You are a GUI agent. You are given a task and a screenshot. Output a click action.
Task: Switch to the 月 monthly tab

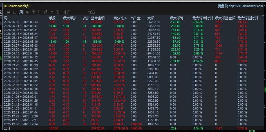pyautogui.click(x=27, y=12)
